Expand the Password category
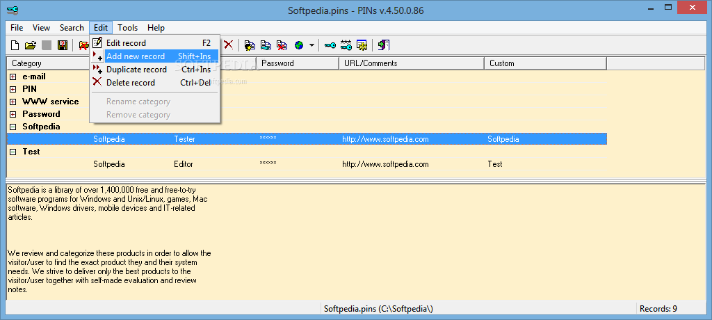 [13, 114]
